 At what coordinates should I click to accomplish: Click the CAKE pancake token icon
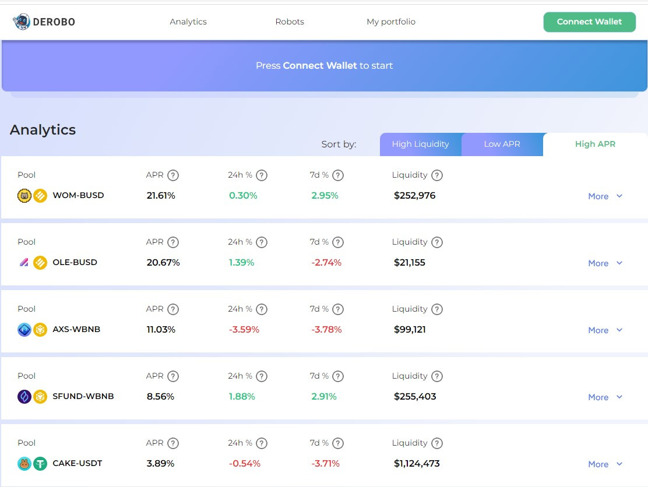(24, 464)
